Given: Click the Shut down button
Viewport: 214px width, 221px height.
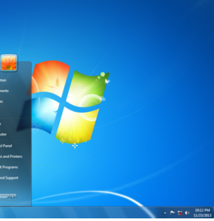Looking at the screenshot, I should 4,197.
